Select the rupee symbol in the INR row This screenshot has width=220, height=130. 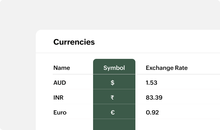coord(113,98)
